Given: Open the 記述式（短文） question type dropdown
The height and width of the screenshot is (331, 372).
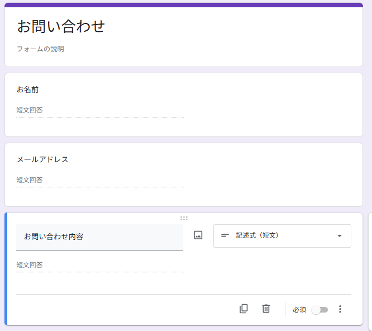Looking at the screenshot, I should [x=282, y=235].
